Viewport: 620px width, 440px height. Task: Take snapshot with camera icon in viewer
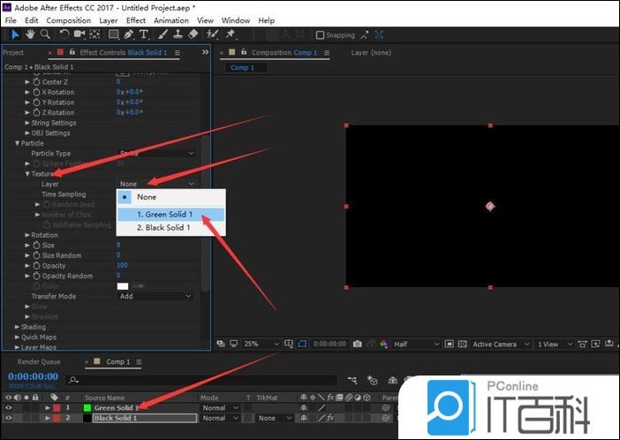click(x=358, y=344)
